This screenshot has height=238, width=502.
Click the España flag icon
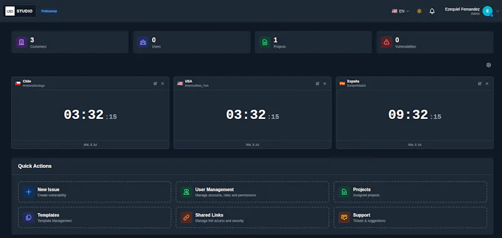point(342,83)
